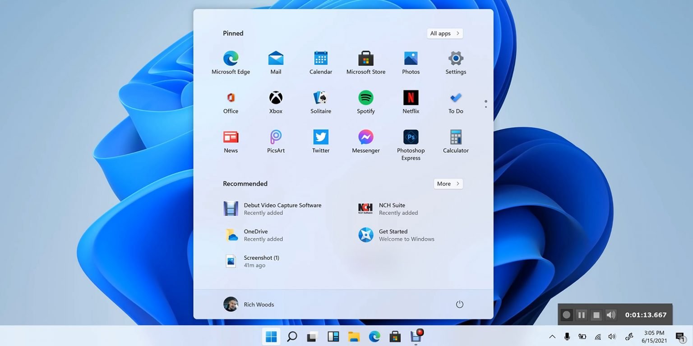Viewport: 693px width, 346px height.
Task: Expand More under Recommended section
Action: (448, 183)
